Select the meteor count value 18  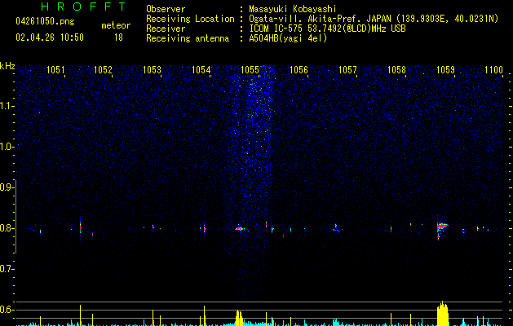click(118, 37)
